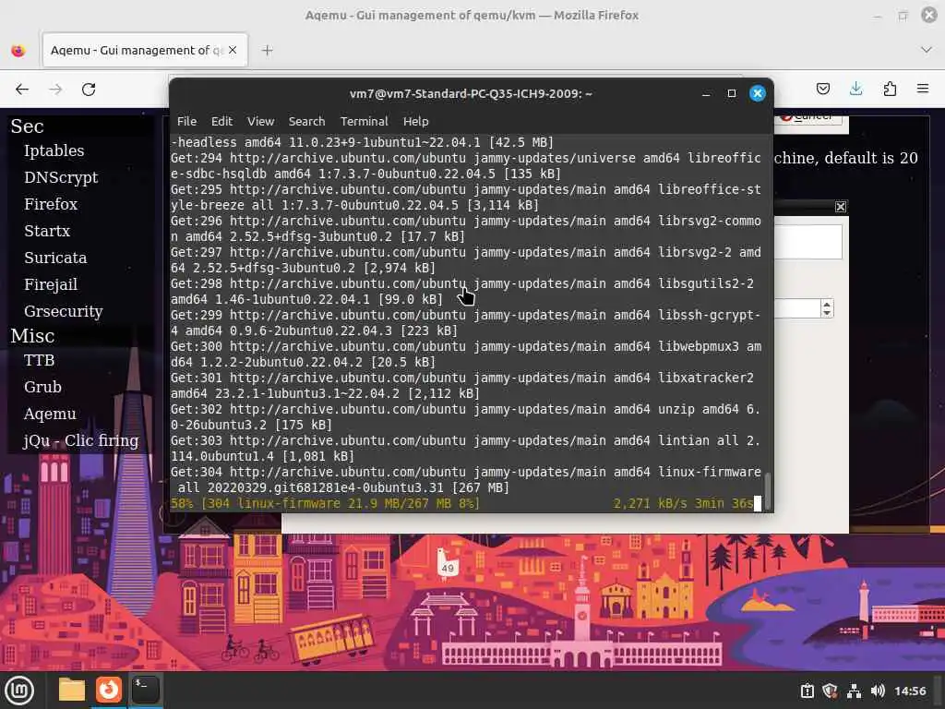Open new tab with plus button
This screenshot has width=945, height=709.
click(x=267, y=51)
